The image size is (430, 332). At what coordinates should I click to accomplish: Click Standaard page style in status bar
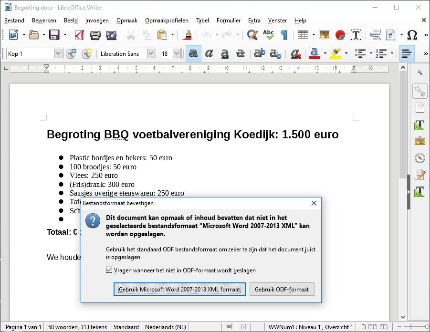click(126, 327)
